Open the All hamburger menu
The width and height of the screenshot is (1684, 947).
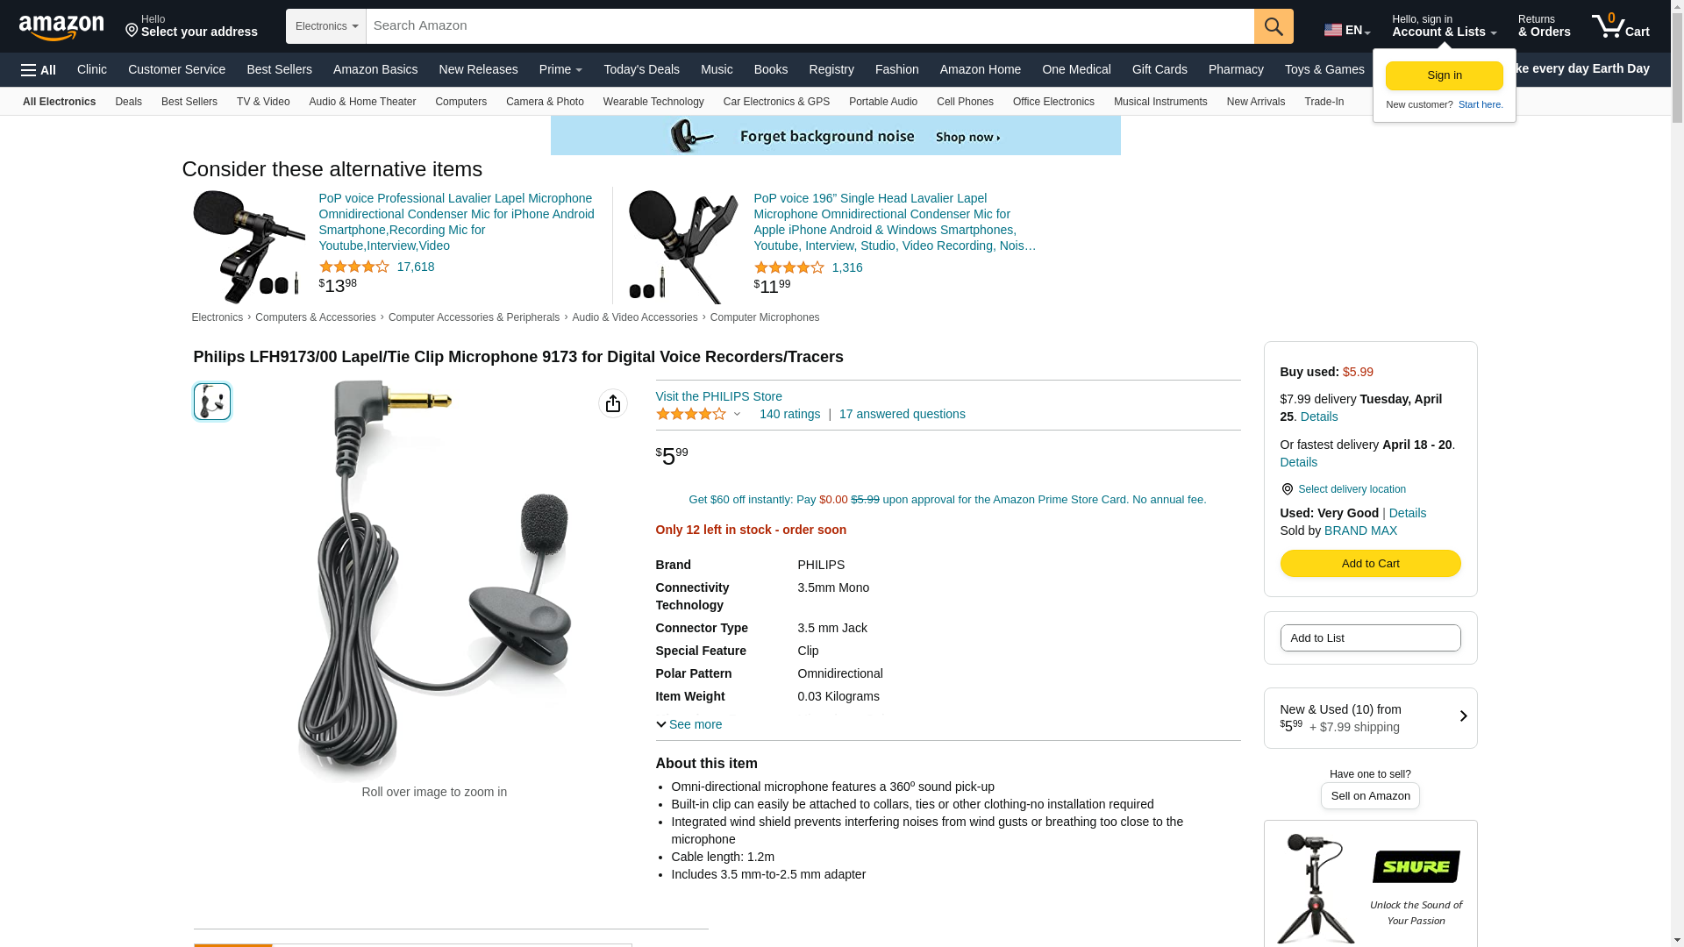(39, 70)
